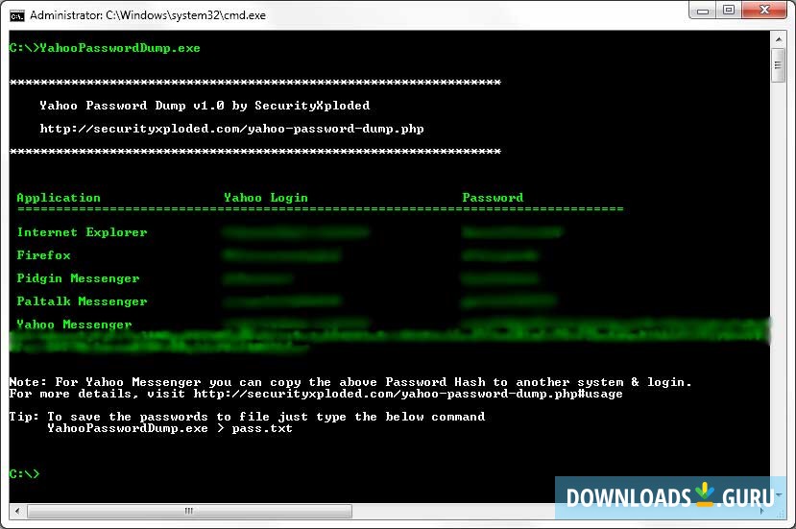Click the 'YahooPasswordDump.exe > pass.txt' command text

[x=170, y=428]
